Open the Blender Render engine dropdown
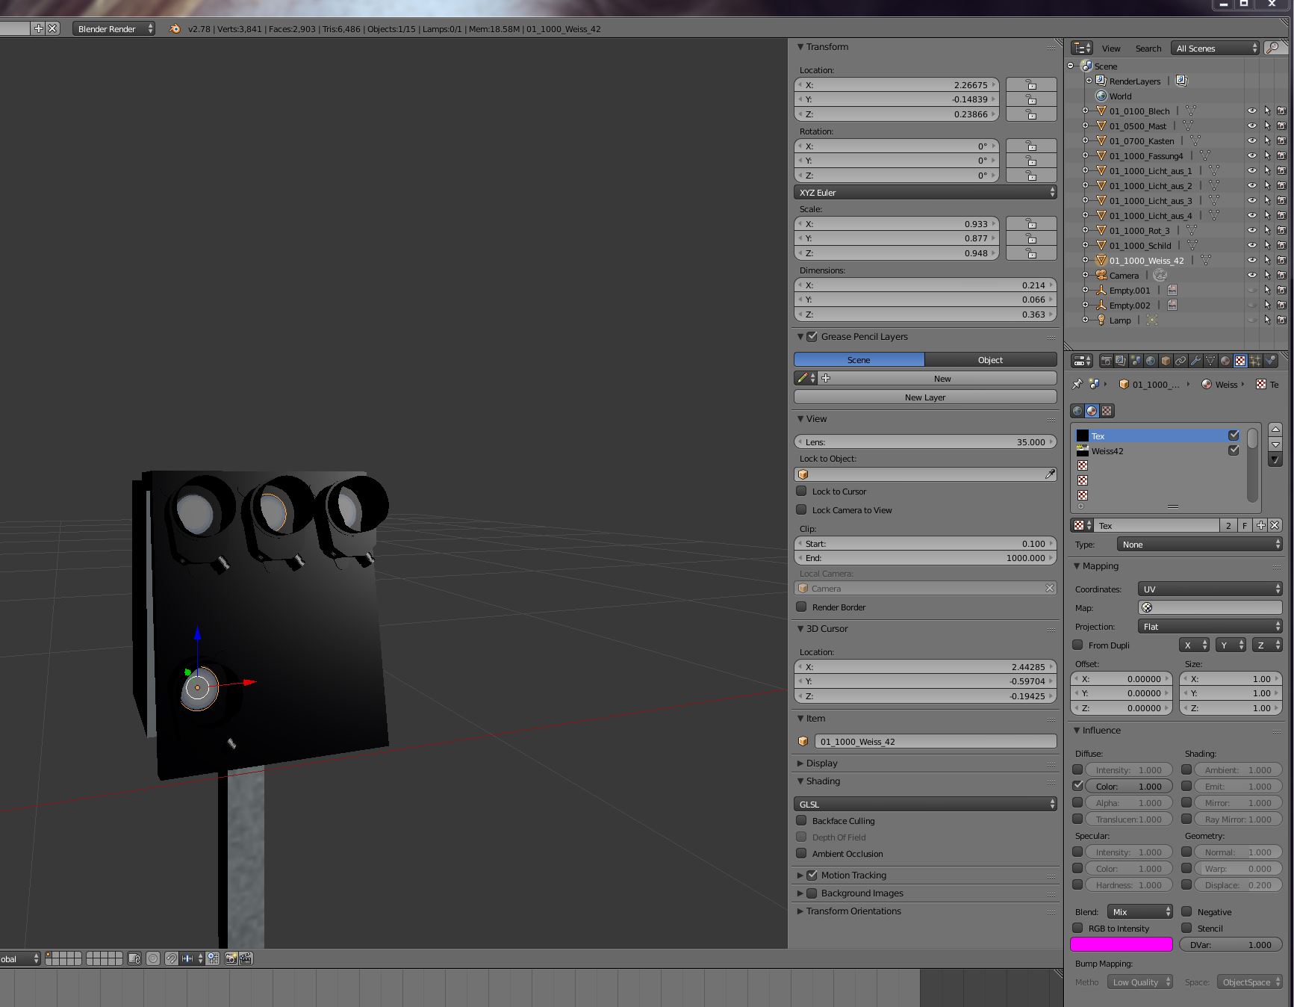Image resolution: width=1294 pixels, height=1007 pixels. point(114,28)
